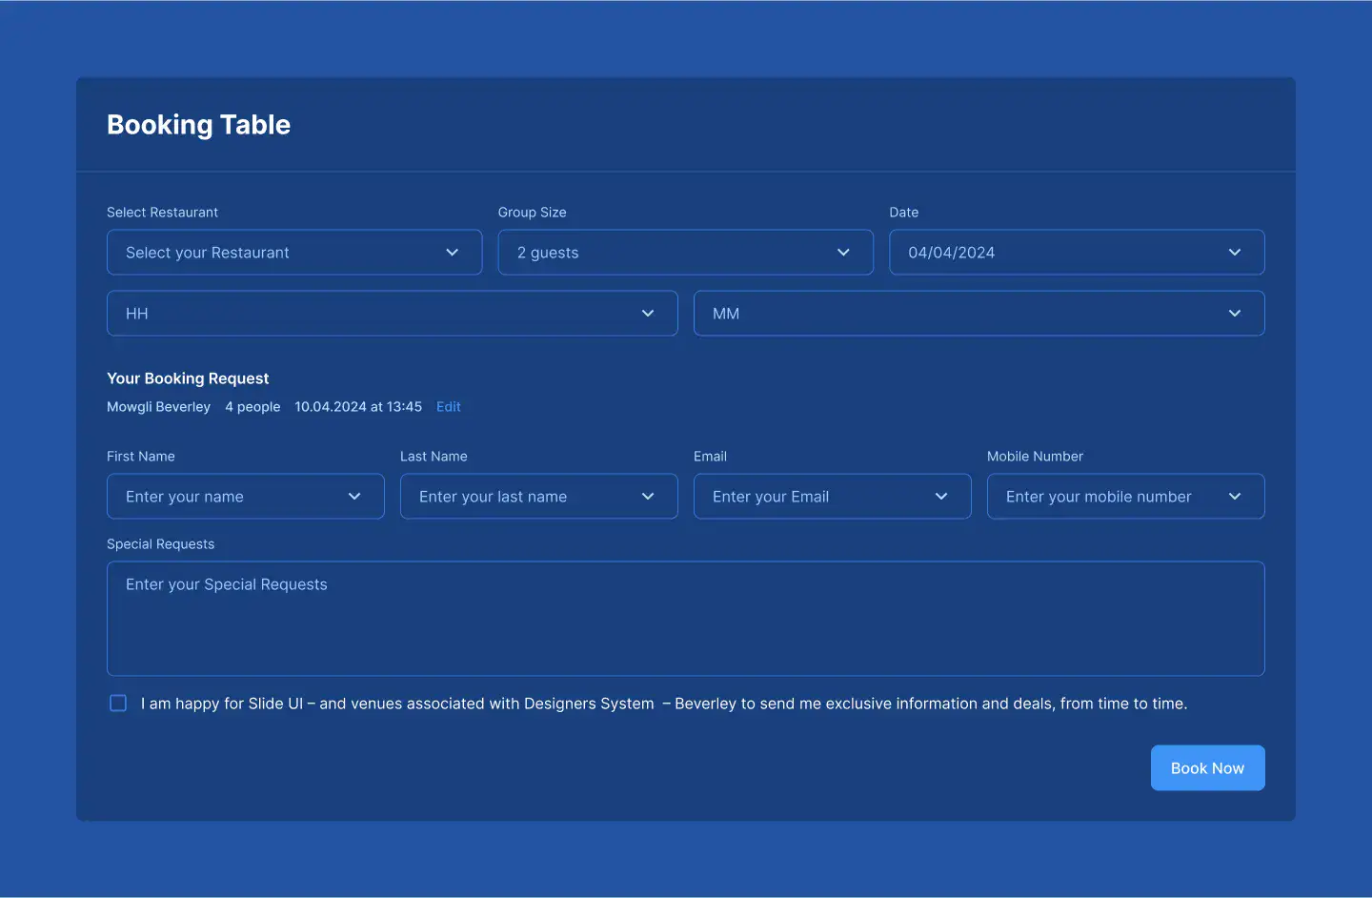The width and height of the screenshot is (1372, 898).
Task: Open the Group Size 2 guests dropdown
Action: [x=685, y=253]
